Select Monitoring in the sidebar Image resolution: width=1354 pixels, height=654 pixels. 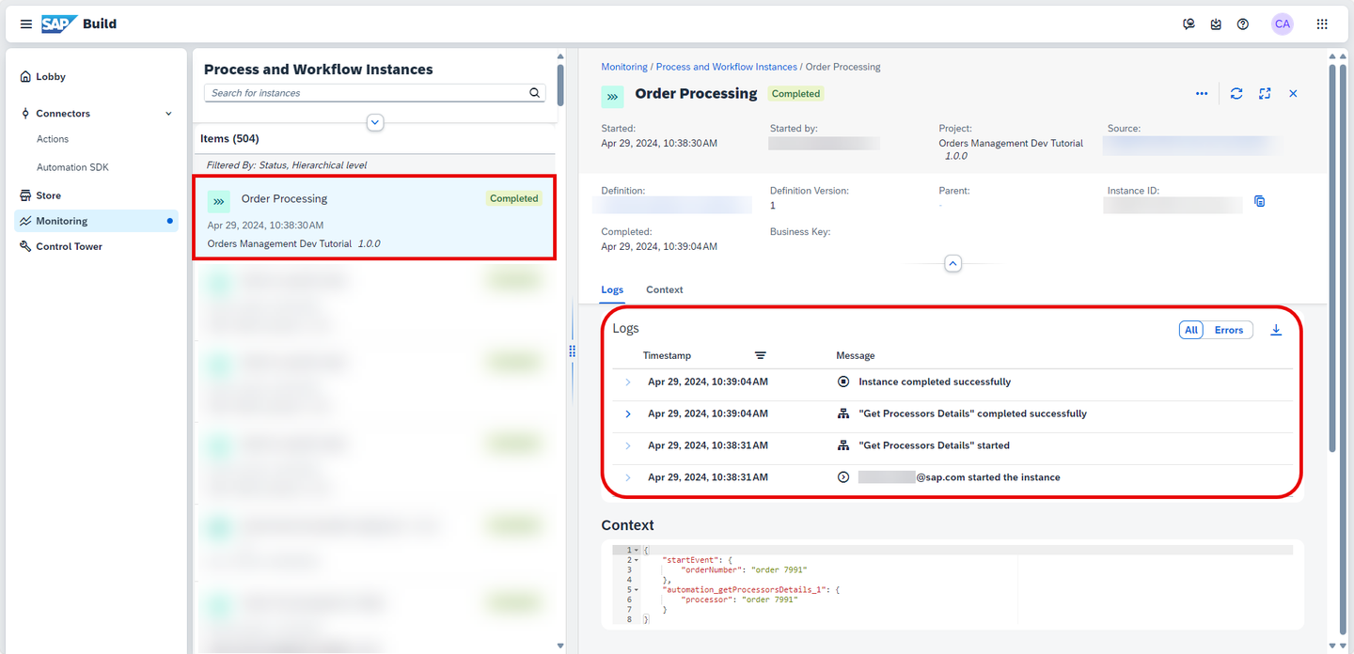point(97,221)
